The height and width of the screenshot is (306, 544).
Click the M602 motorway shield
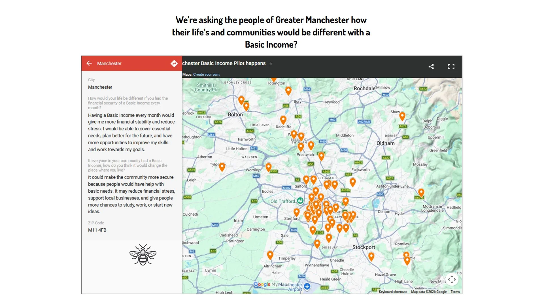pyautogui.click(x=287, y=188)
